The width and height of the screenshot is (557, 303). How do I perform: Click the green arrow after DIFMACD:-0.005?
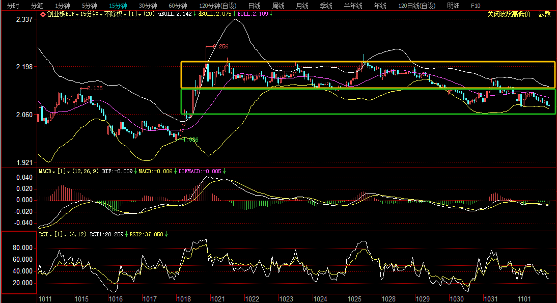coord(224,171)
